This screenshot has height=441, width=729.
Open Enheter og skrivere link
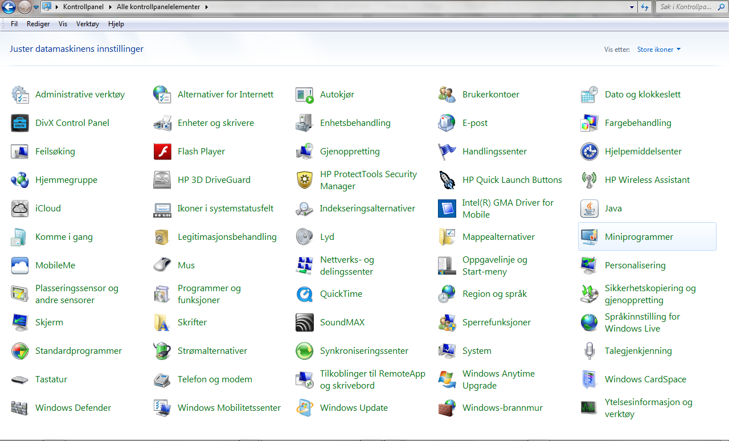(x=216, y=123)
